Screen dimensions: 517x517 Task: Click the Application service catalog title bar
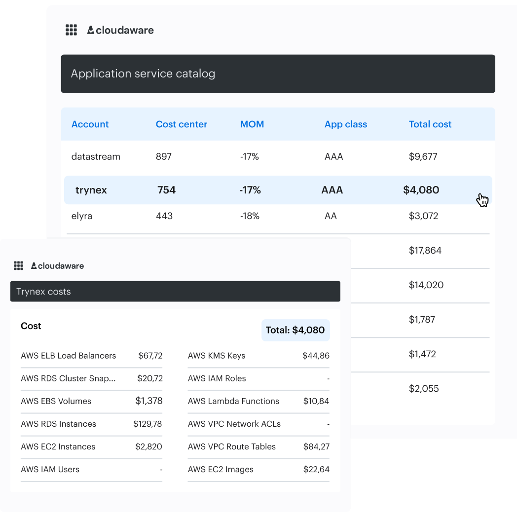click(278, 74)
